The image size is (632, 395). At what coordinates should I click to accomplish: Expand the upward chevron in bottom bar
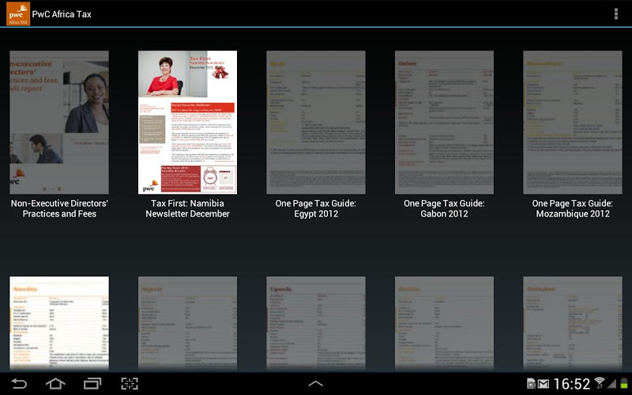coord(315,384)
